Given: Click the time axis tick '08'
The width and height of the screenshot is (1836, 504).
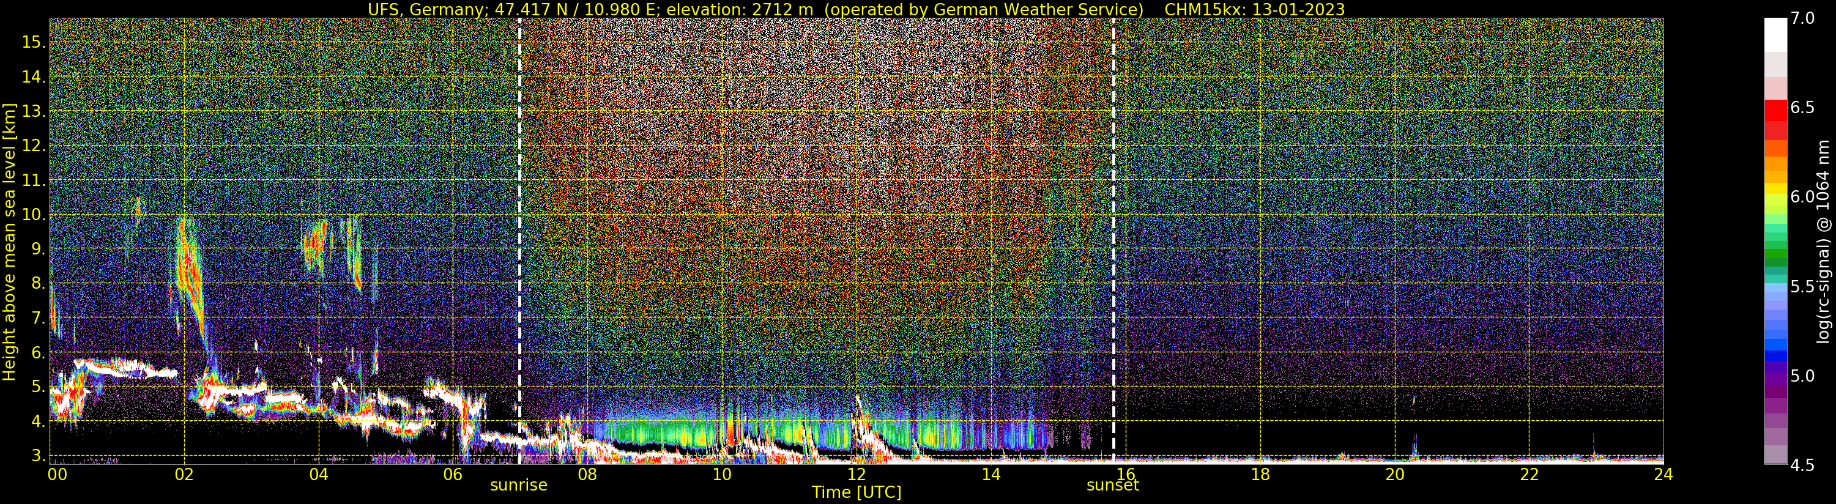Looking at the screenshot, I should [587, 474].
